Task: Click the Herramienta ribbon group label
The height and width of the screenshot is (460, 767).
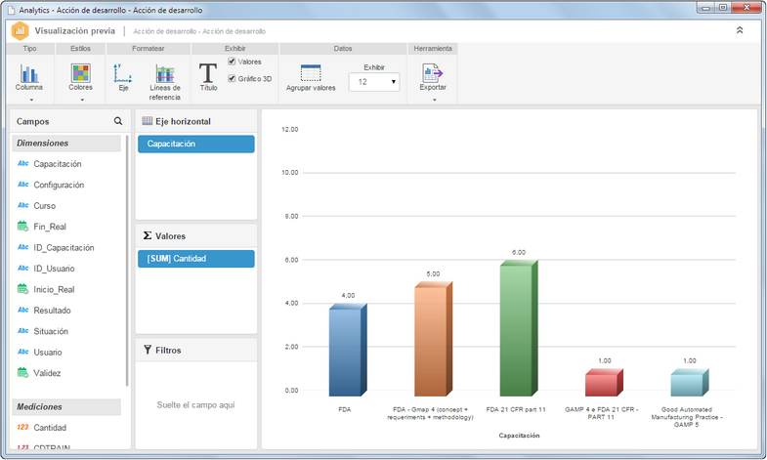Action: (433, 49)
